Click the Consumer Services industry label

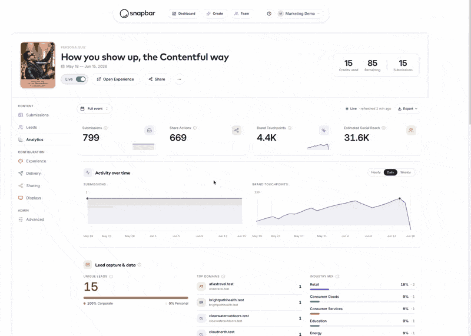[x=326, y=309]
